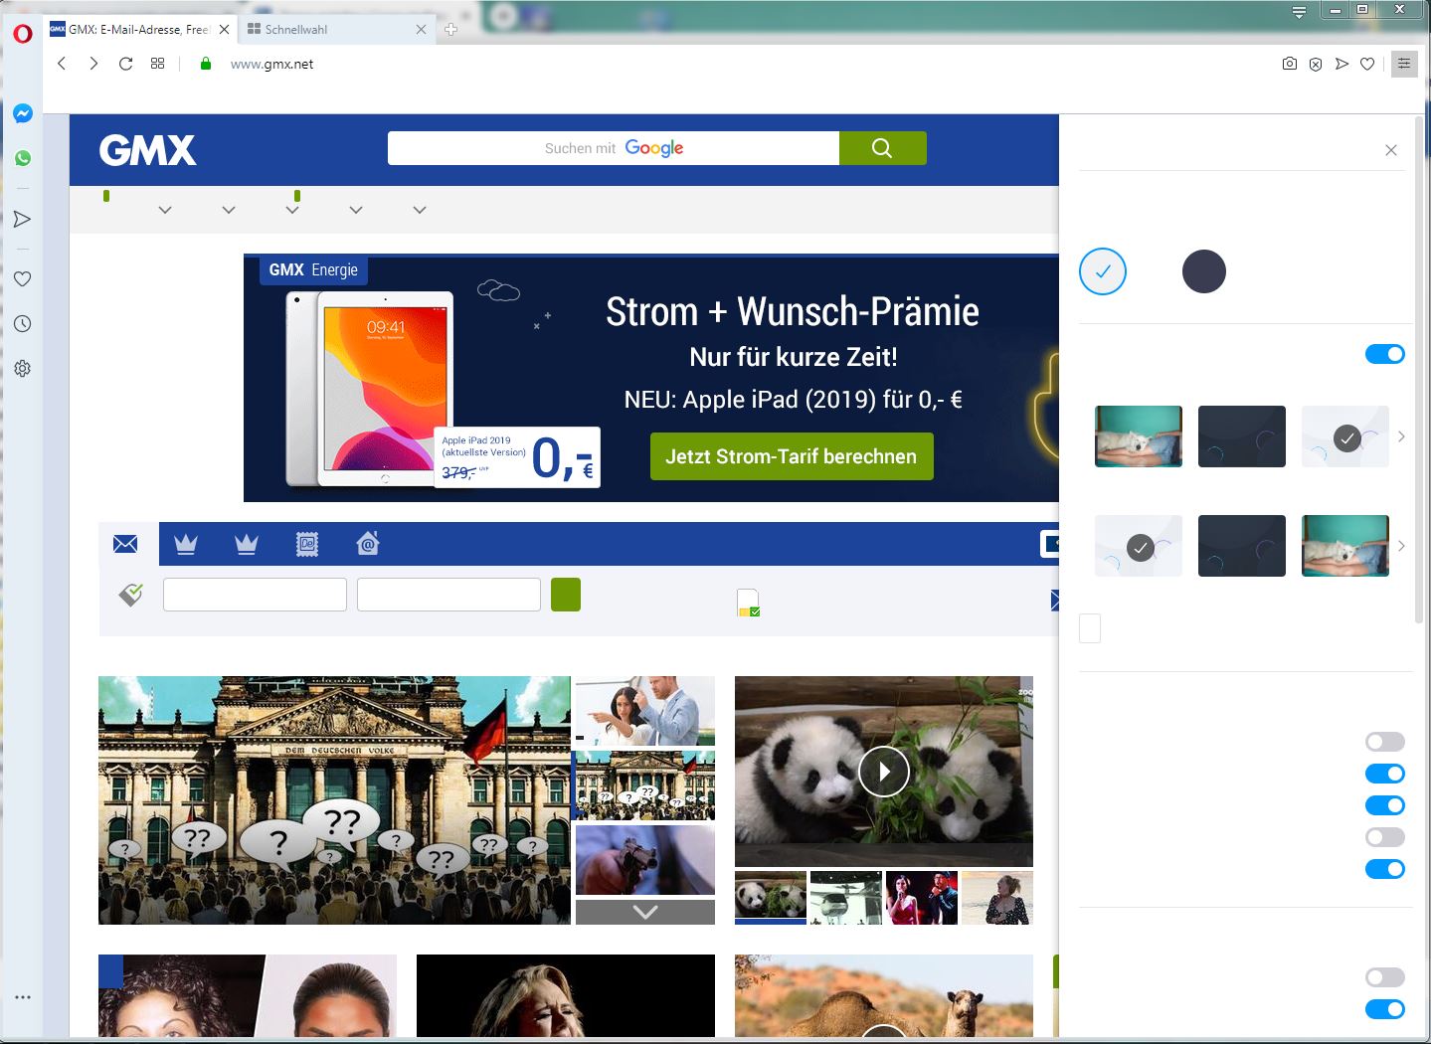This screenshot has width=1431, height=1044.
Task: Go back to the previous page
Action: click(x=62, y=64)
